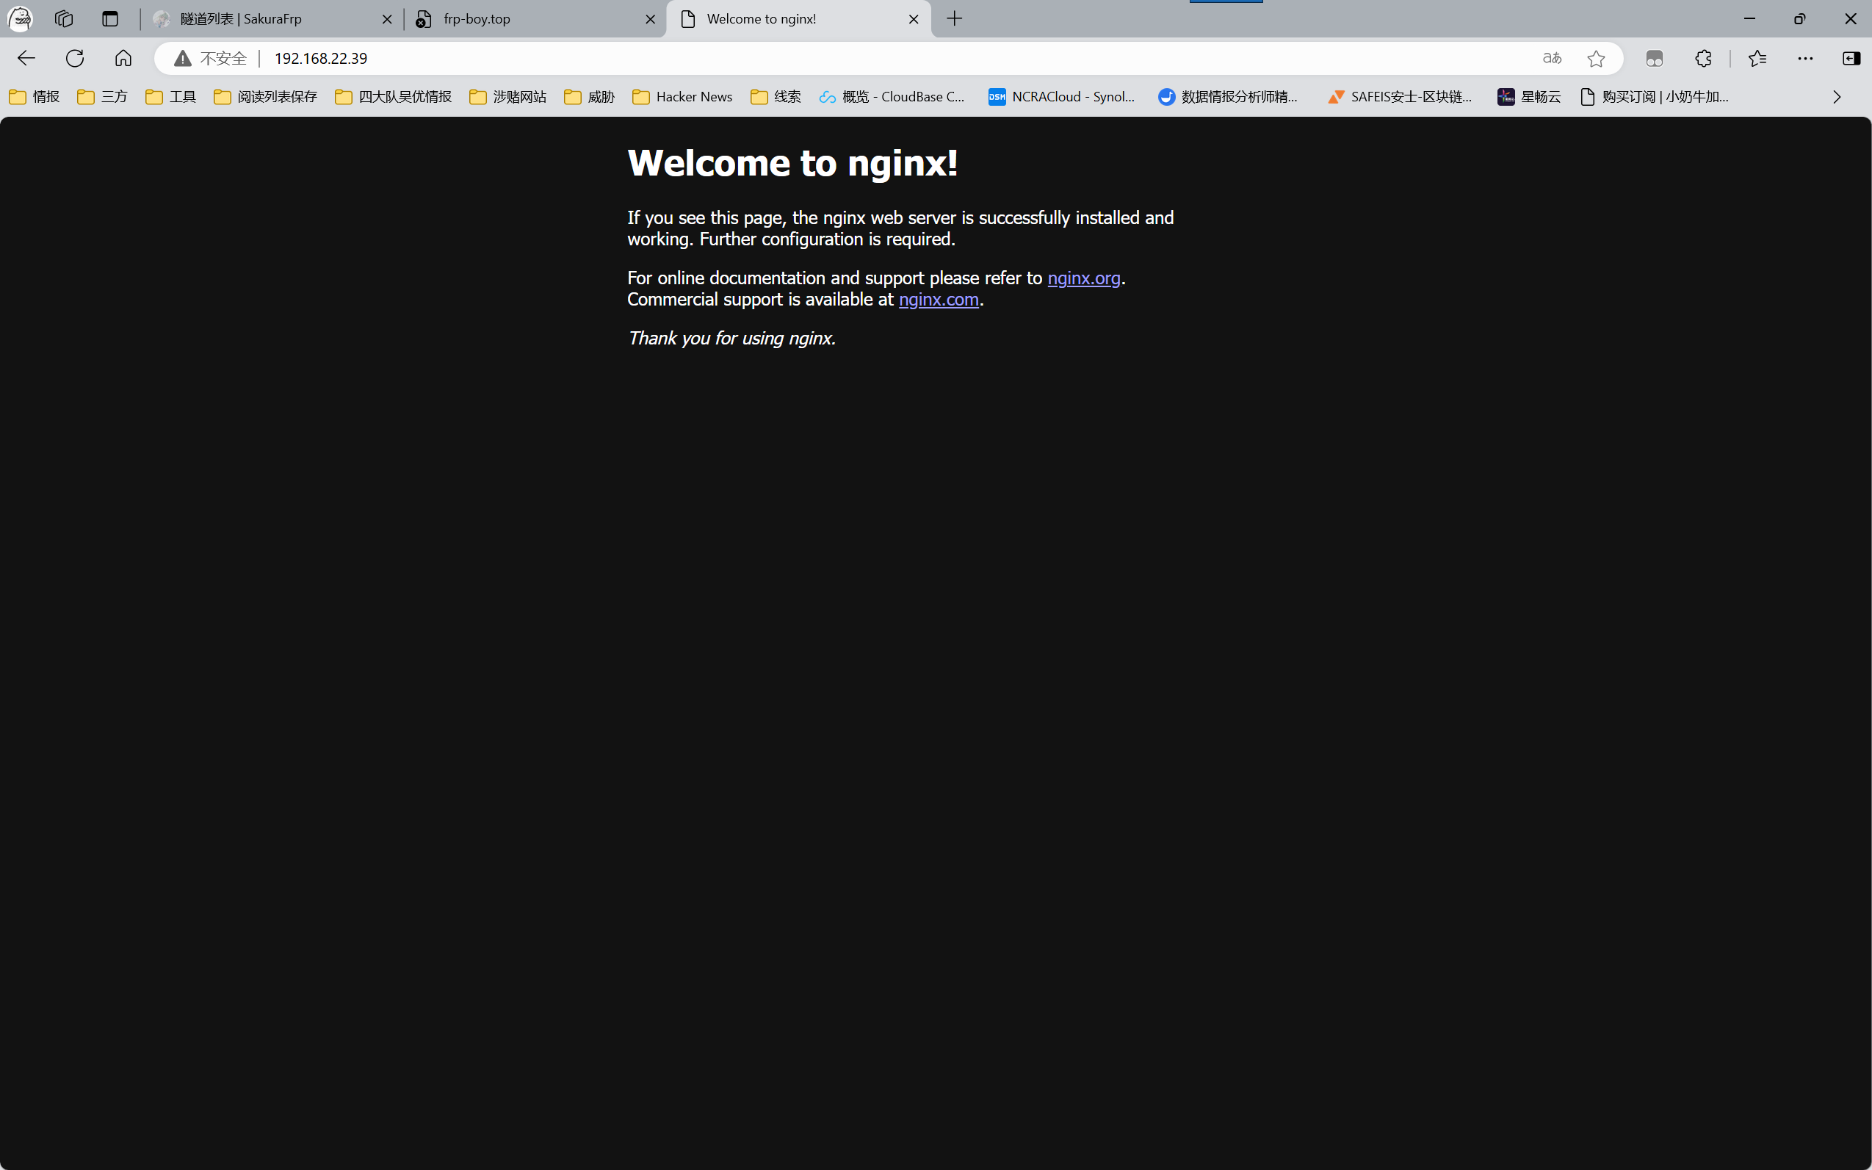The image size is (1872, 1170).
Task: Reload the nginx page
Action: 75,58
